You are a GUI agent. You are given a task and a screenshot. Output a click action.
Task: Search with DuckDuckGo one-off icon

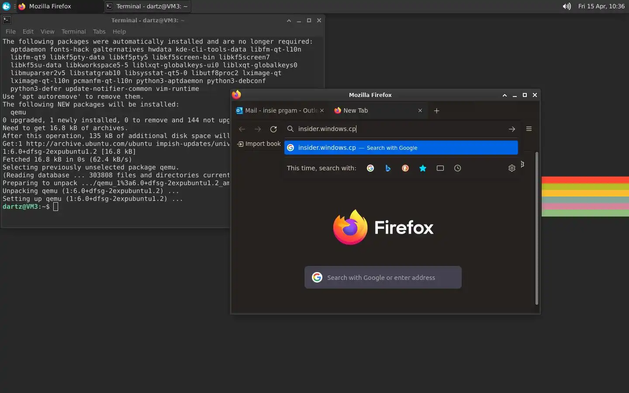[405, 168]
